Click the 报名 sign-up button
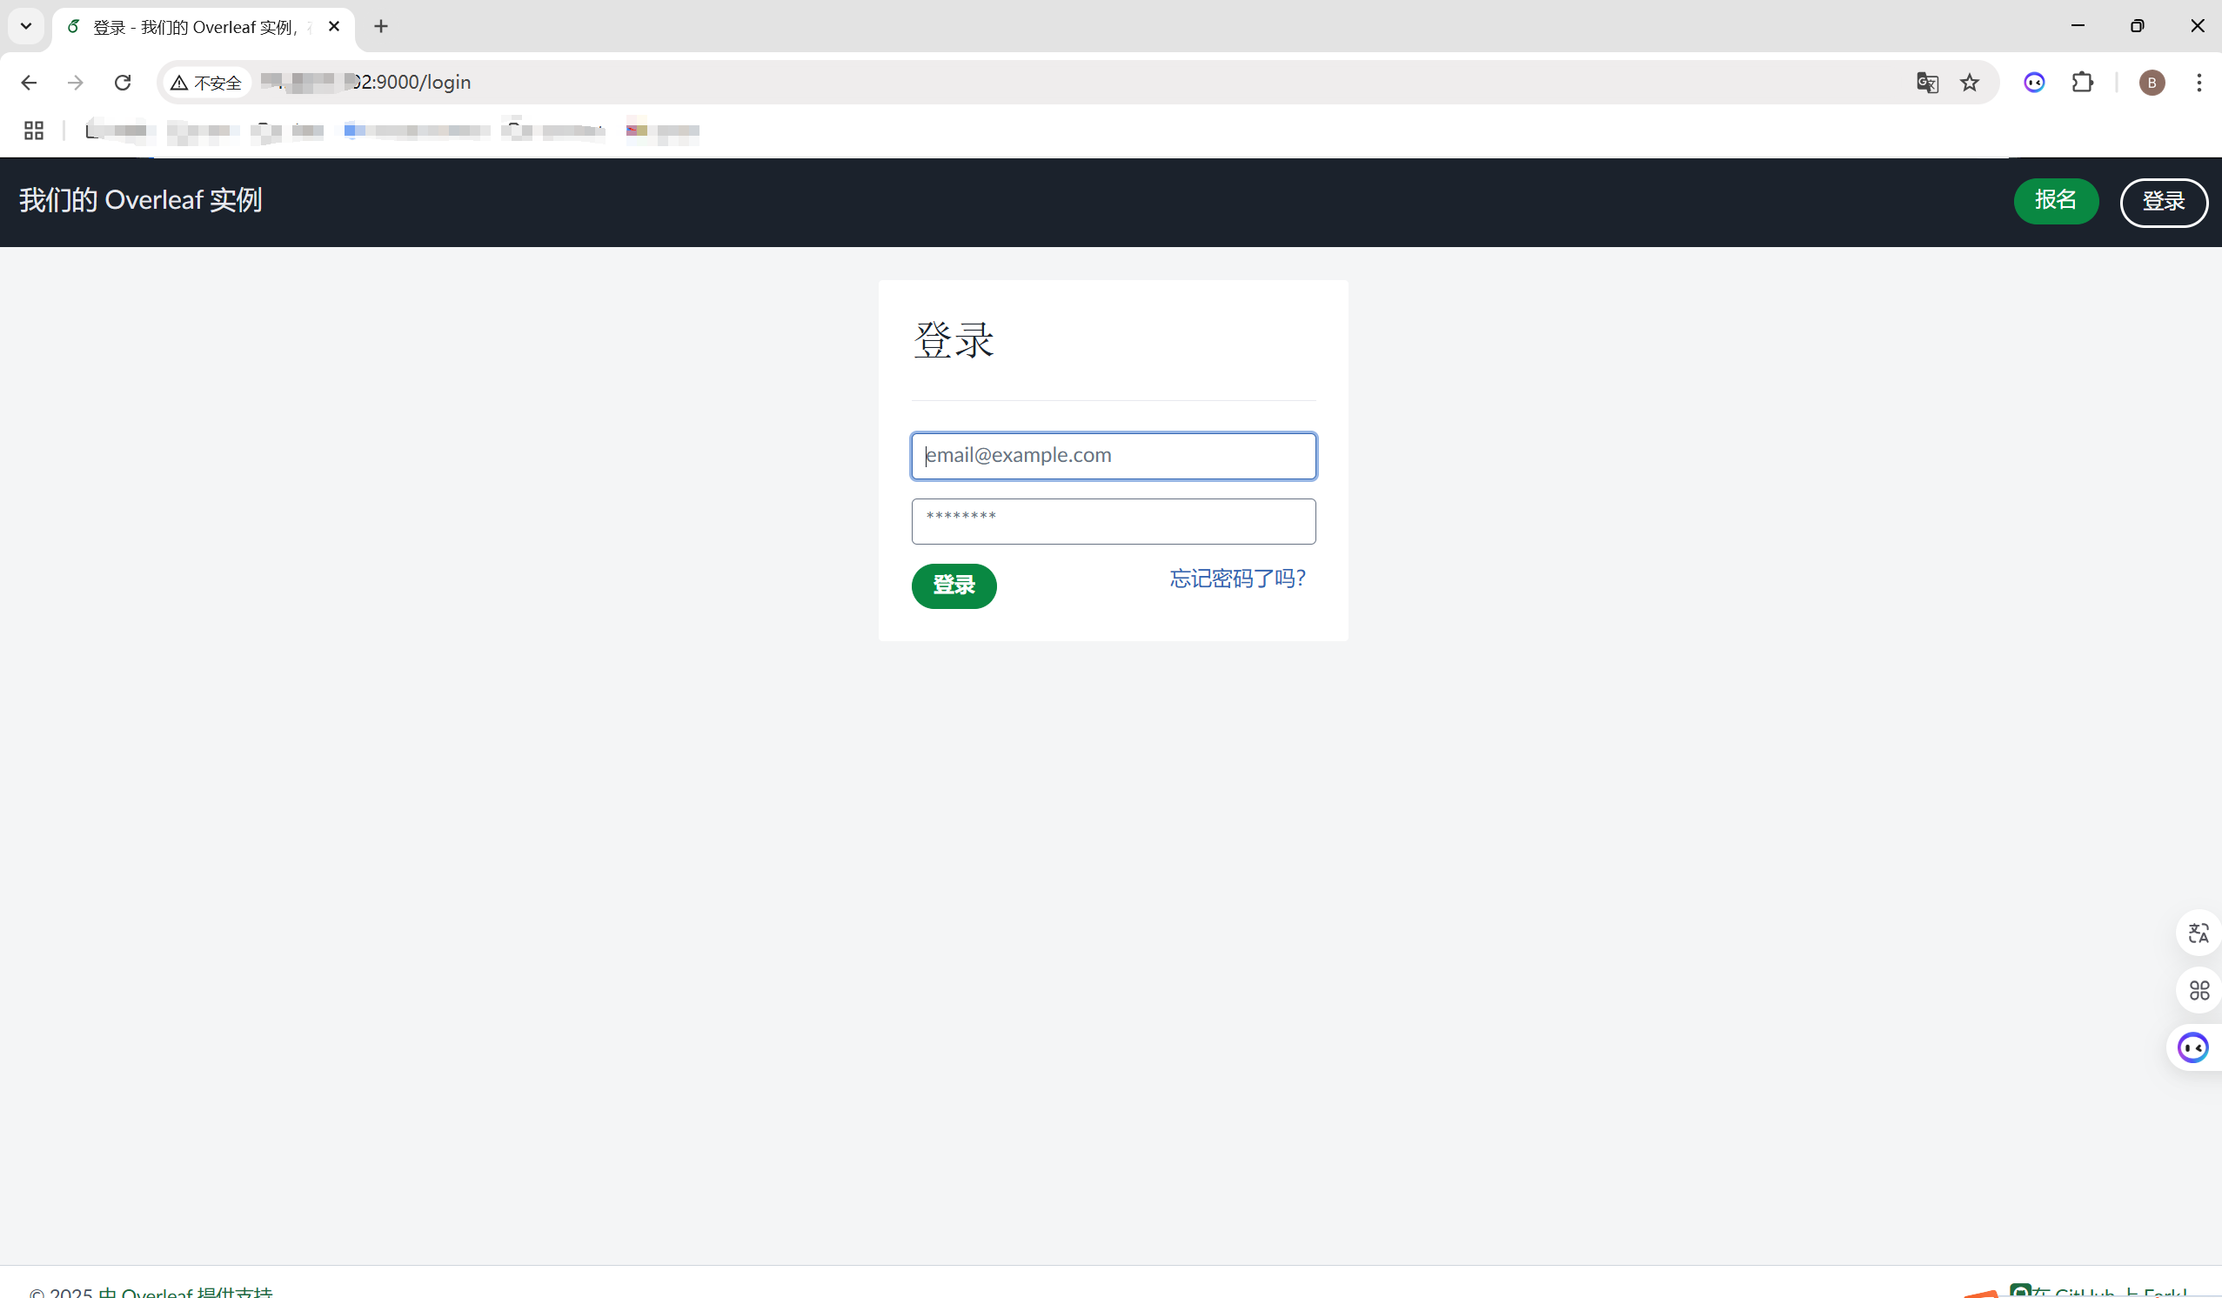Image resolution: width=2222 pixels, height=1298 pixels. tap(2056, 201)
